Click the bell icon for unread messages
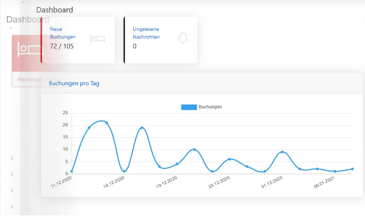The width and height of the screenshot is (365, 216). point(182,38)
